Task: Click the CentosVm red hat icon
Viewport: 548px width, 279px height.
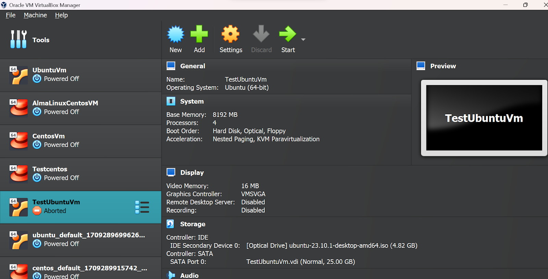Action: [x=18, y=141]
